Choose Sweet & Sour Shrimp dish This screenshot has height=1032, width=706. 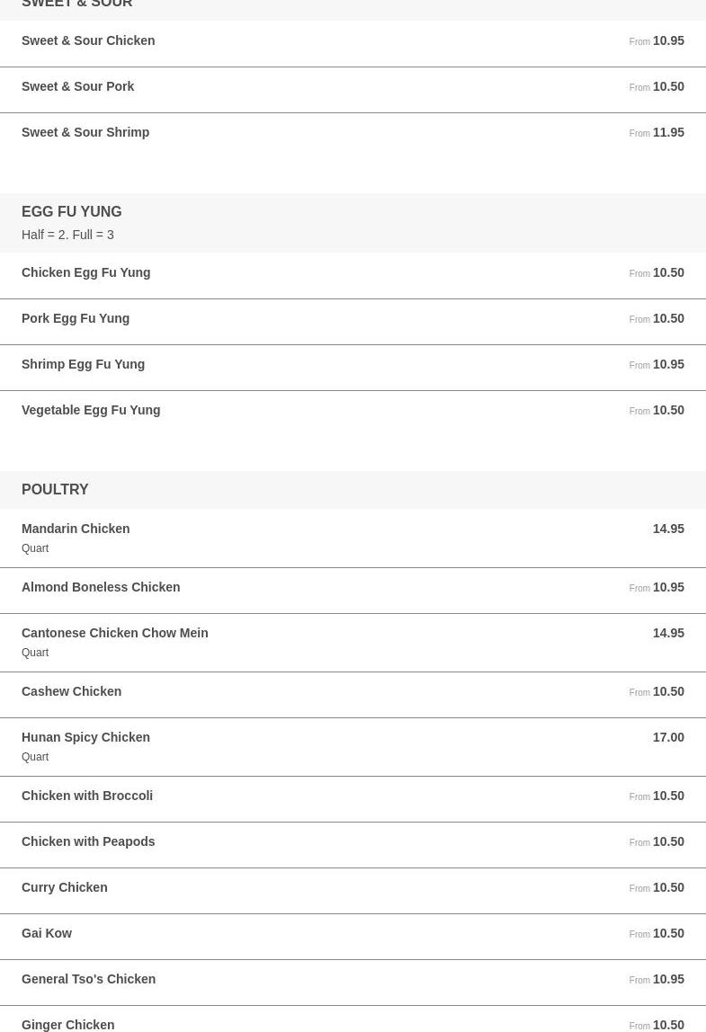pyautogui.click(x=353, y=136)
